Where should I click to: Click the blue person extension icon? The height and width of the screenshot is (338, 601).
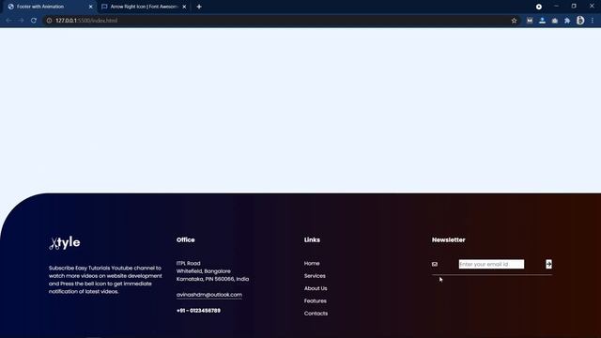[x=542, y=21]
